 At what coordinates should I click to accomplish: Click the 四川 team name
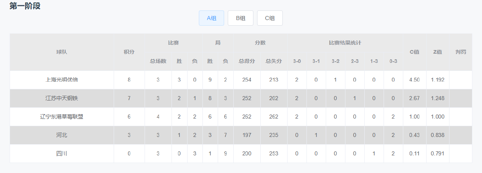[x=62, y=153]
